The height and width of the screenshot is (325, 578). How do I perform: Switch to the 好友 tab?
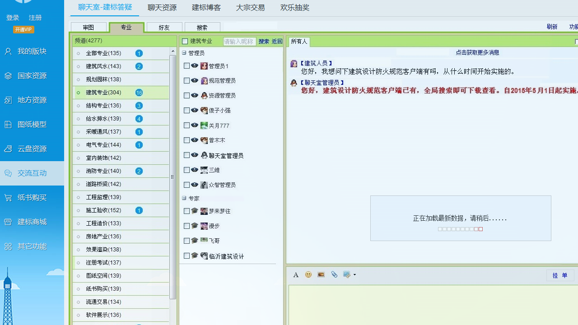tap(164, 27)
